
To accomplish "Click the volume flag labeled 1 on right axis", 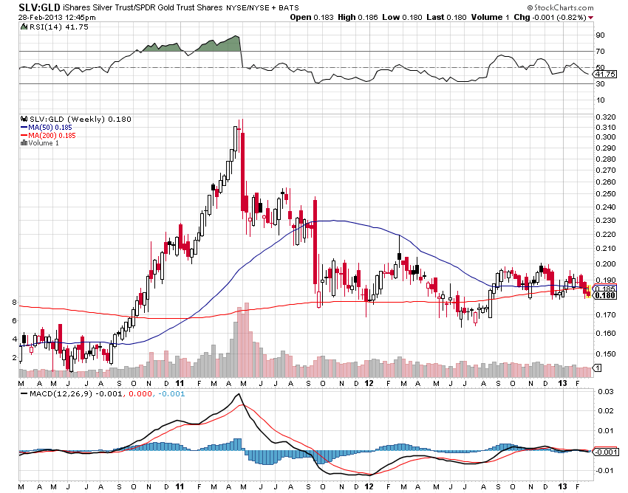I will click(597, 368).
